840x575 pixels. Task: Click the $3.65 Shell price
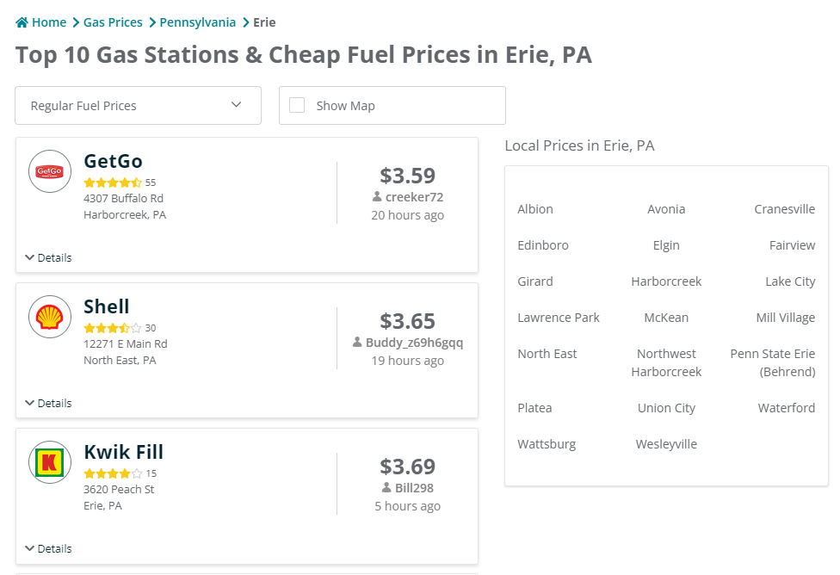pyautogui.click(x=407, y=321)
